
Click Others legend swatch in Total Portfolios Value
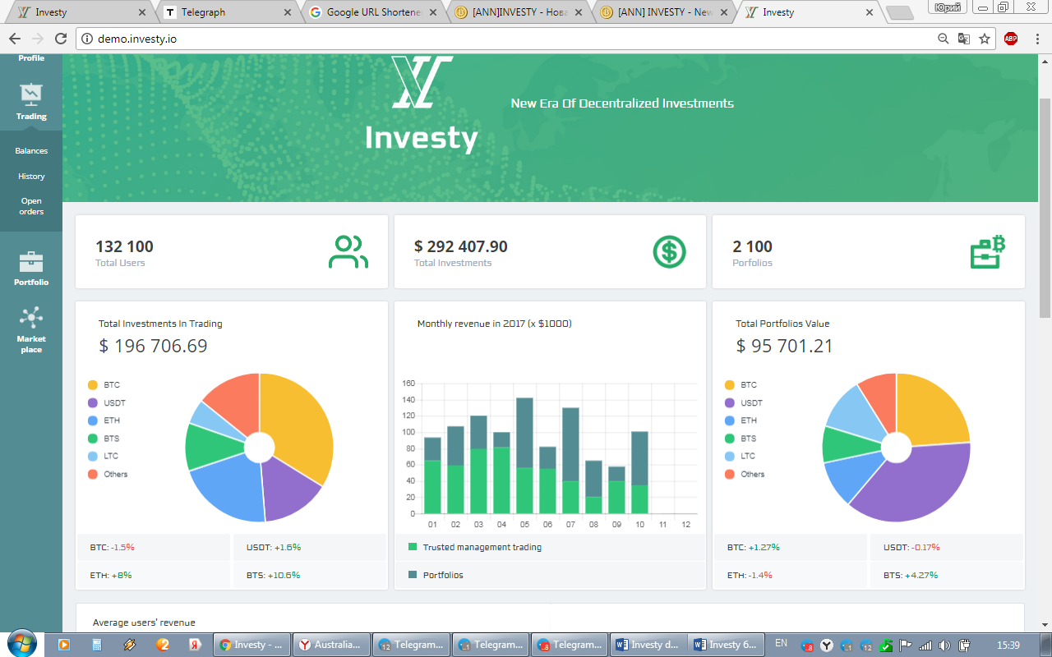tap(729, 474)
